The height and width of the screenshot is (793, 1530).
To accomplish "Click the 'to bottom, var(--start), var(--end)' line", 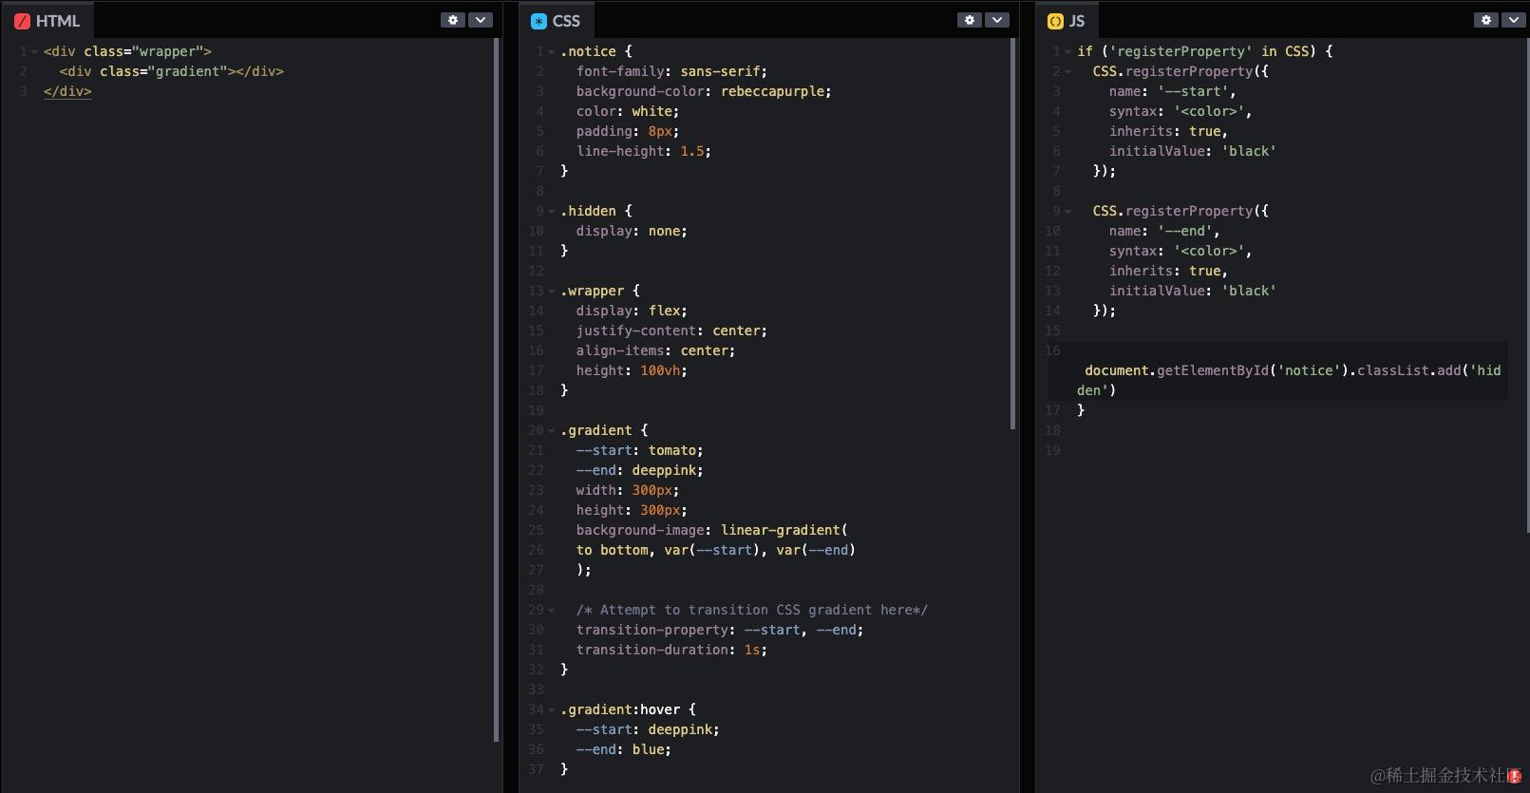I will 715,550.
